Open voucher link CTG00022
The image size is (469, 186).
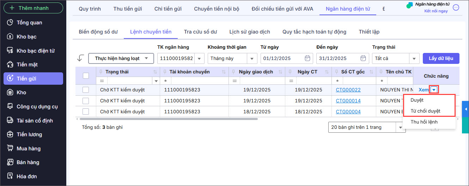(x=348, y=90)
